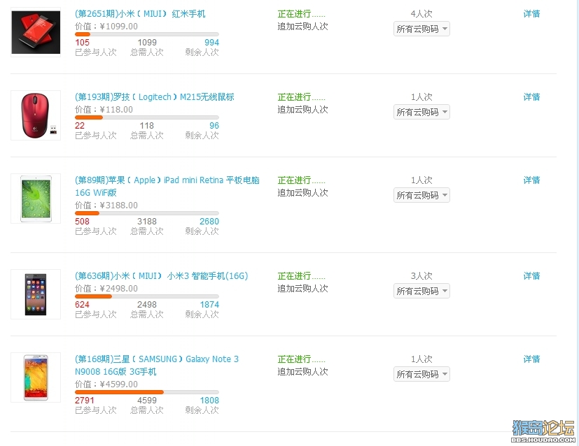Open 所有云购码 dropdown for 小米3
579x446 pixels.
[421, 292]
